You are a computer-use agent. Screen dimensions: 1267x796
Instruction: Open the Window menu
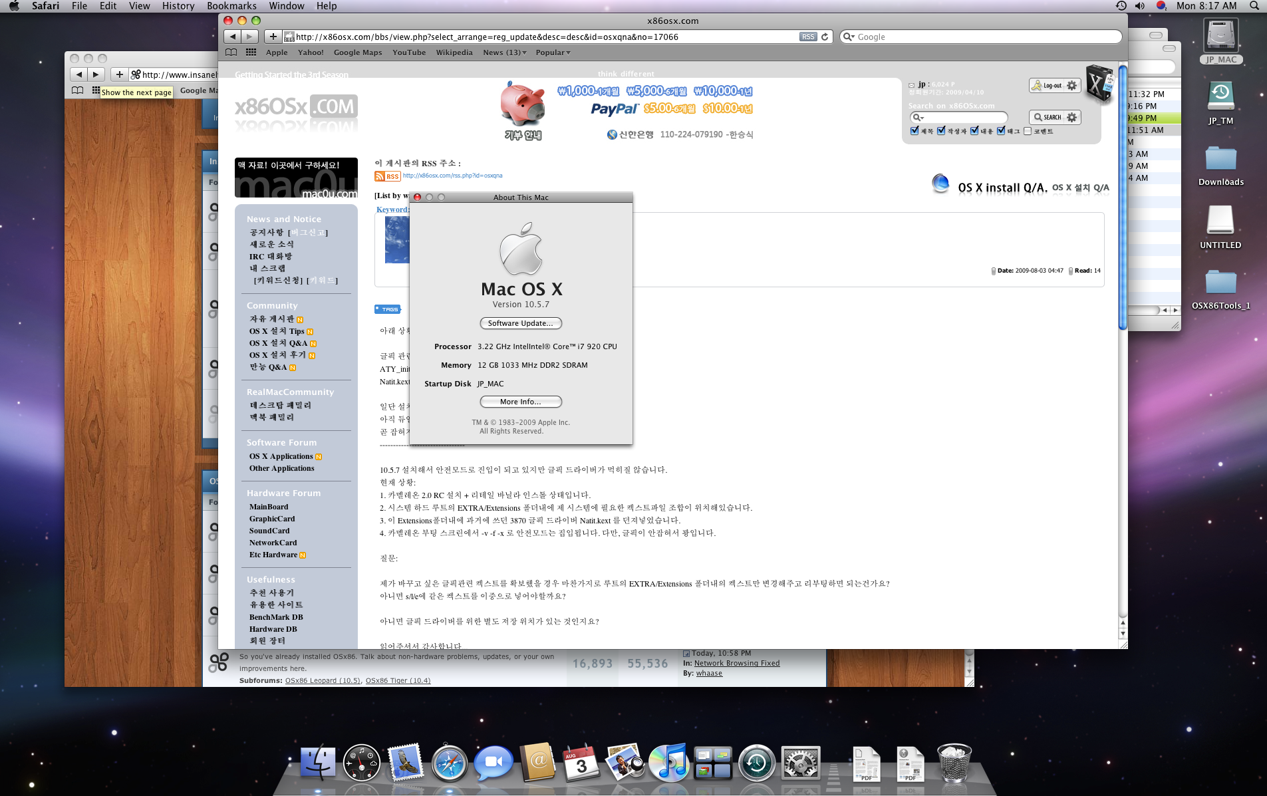pyautogui.click(x=287, y=6)
